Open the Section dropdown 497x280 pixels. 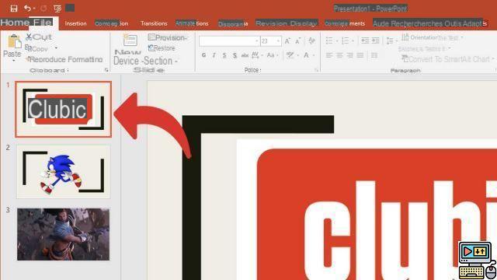(160, 61)
